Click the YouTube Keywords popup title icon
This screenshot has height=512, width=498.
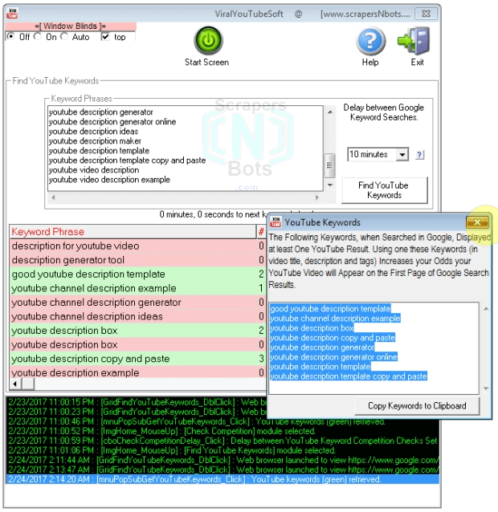276,222
